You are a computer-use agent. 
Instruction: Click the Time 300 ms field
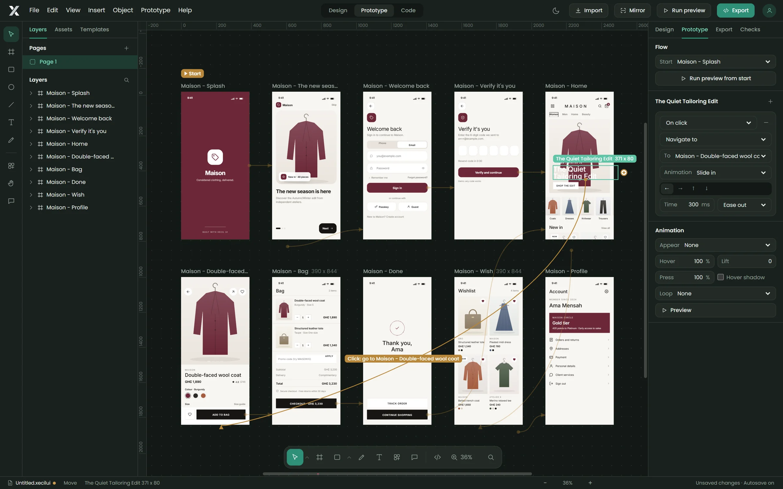pos(687,205)
